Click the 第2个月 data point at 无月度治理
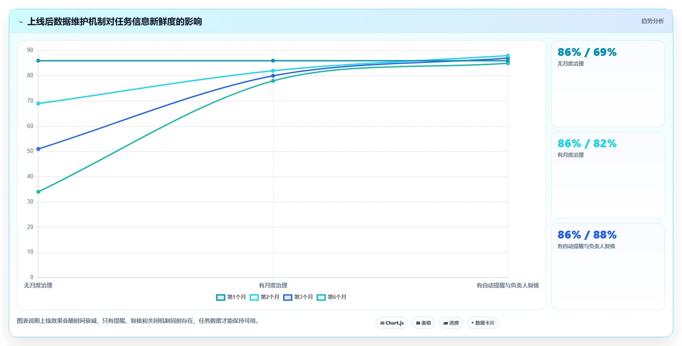The width and height of the screenshot is (682, 346). click(x=38, y=104)
